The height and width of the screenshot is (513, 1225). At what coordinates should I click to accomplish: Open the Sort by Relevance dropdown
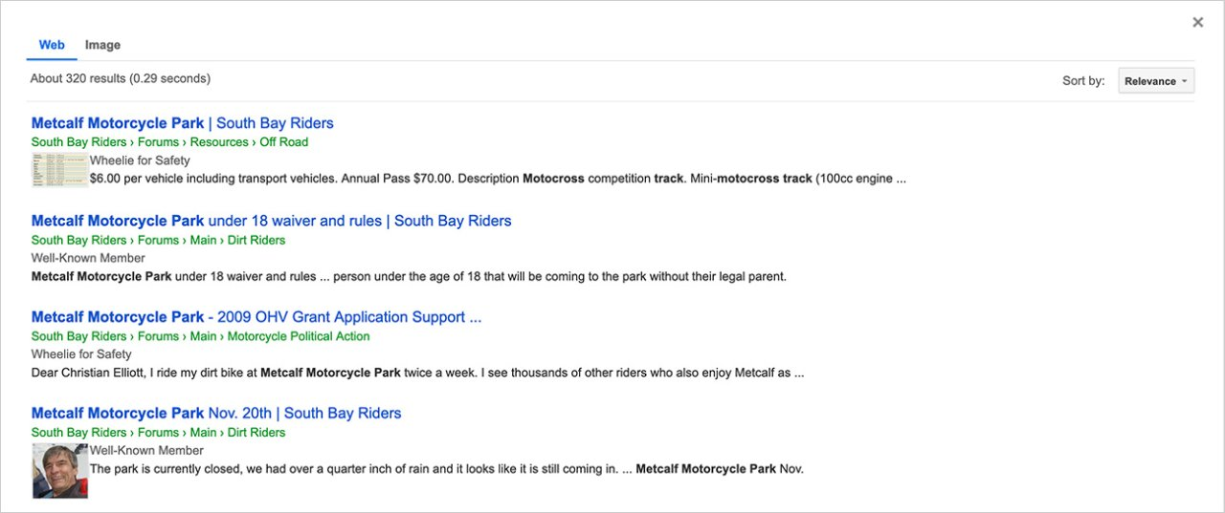(1156, 81)
